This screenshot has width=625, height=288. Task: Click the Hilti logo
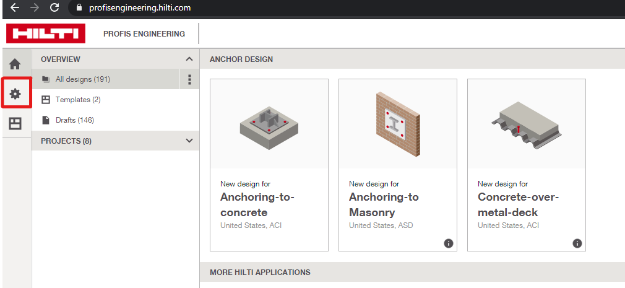46,33
